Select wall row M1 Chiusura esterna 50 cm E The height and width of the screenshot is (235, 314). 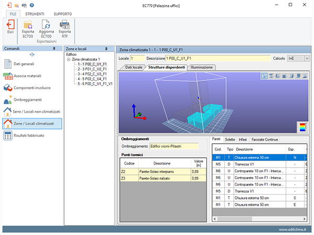260,205
